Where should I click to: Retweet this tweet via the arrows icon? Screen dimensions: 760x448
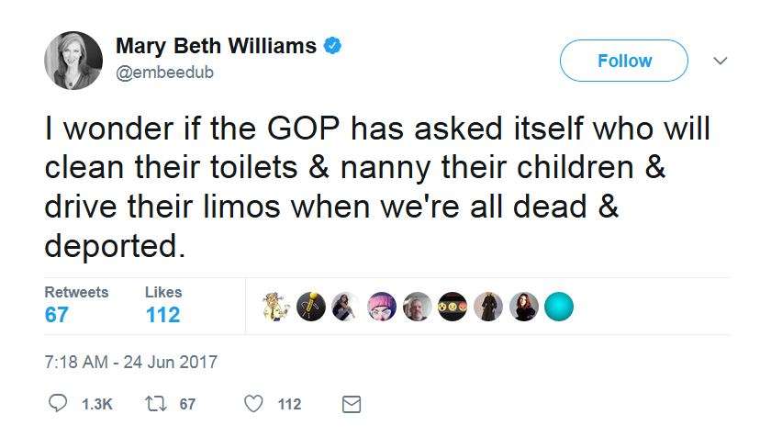tap(152, 404)
